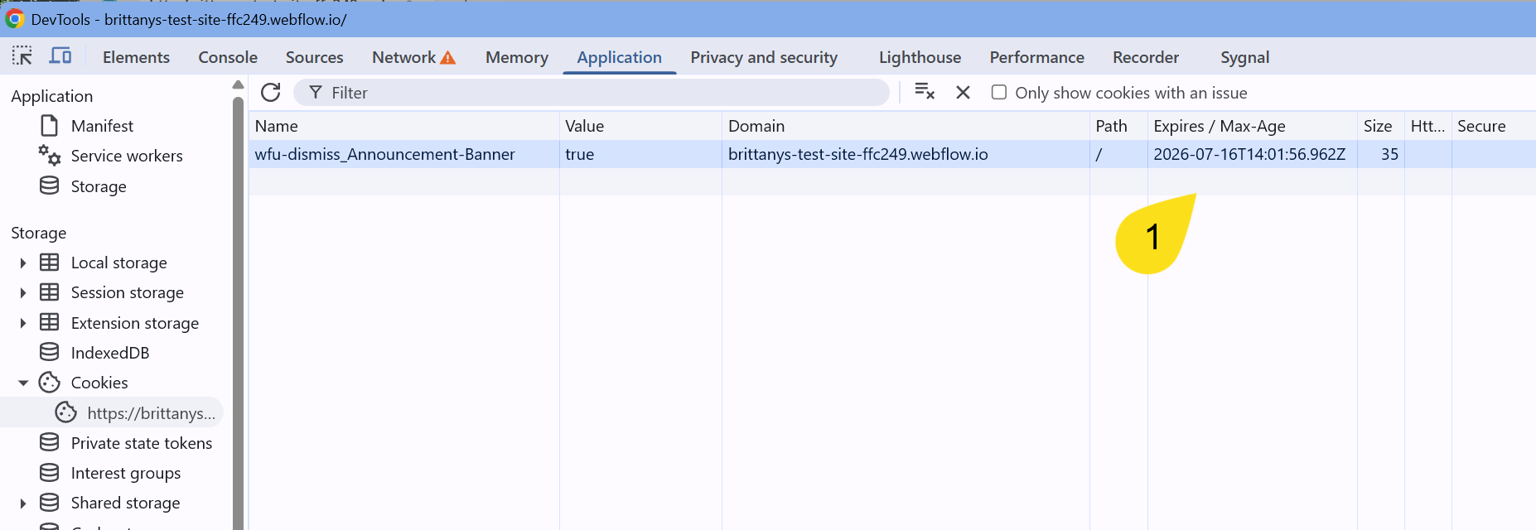Sort by Expires / Max-Age column header
Image resolution: width=1536 pixels, height=530 pixels.
point(1253,126)
